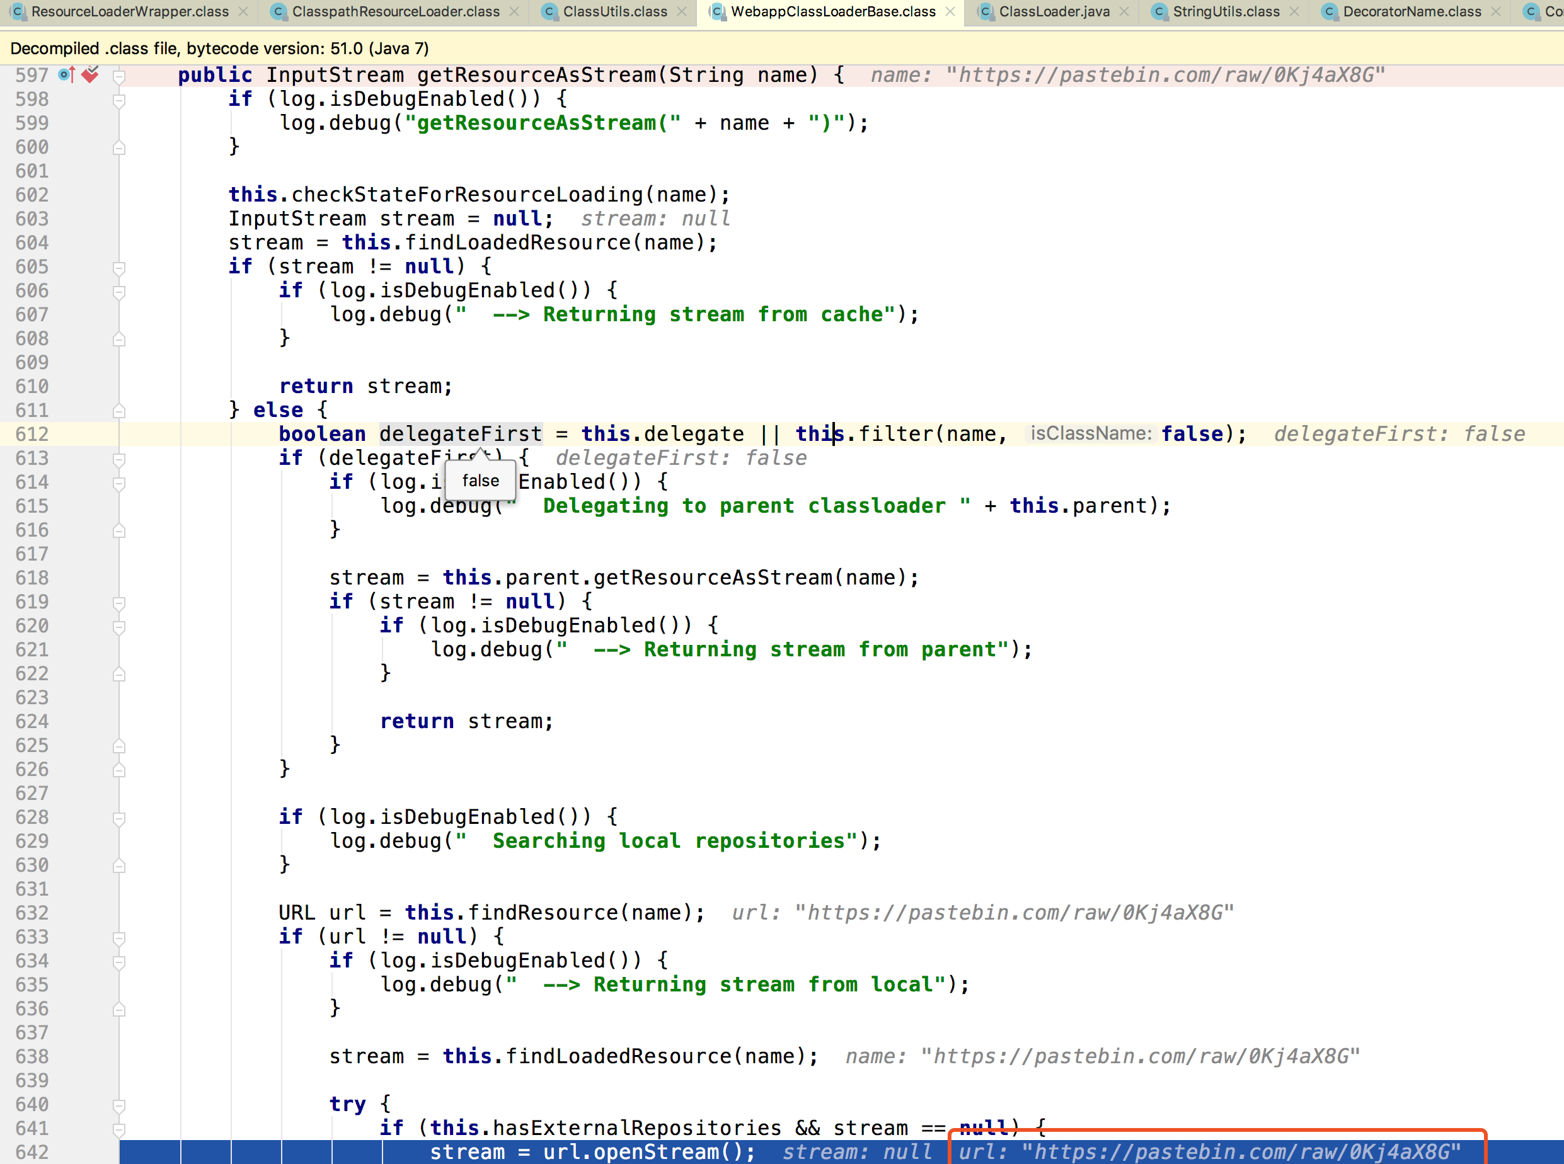Image resolution: width=1564 pixels, height=1164 pixels.
Task: Open the DecoratorName.class tab
Action: click(1412, 12)
